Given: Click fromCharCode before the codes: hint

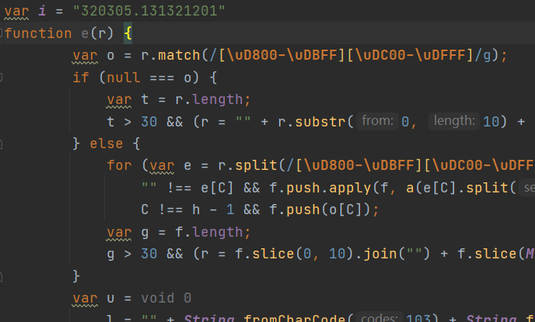Looking at the screenshot, I should (x=295, y=319).
